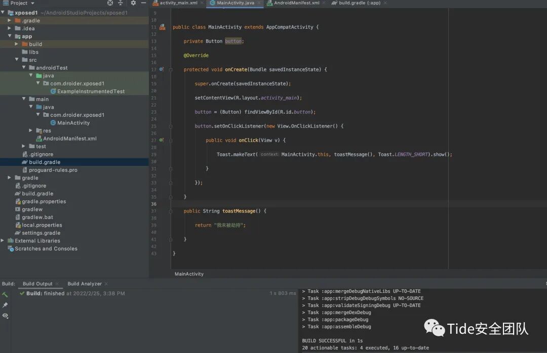Close the AndroidManifest.xml tab
This screenshot has height=353, width=547.
324,3
